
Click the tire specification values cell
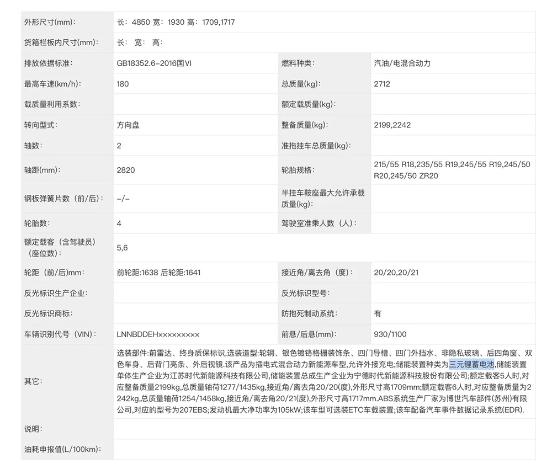pos(452,170)
